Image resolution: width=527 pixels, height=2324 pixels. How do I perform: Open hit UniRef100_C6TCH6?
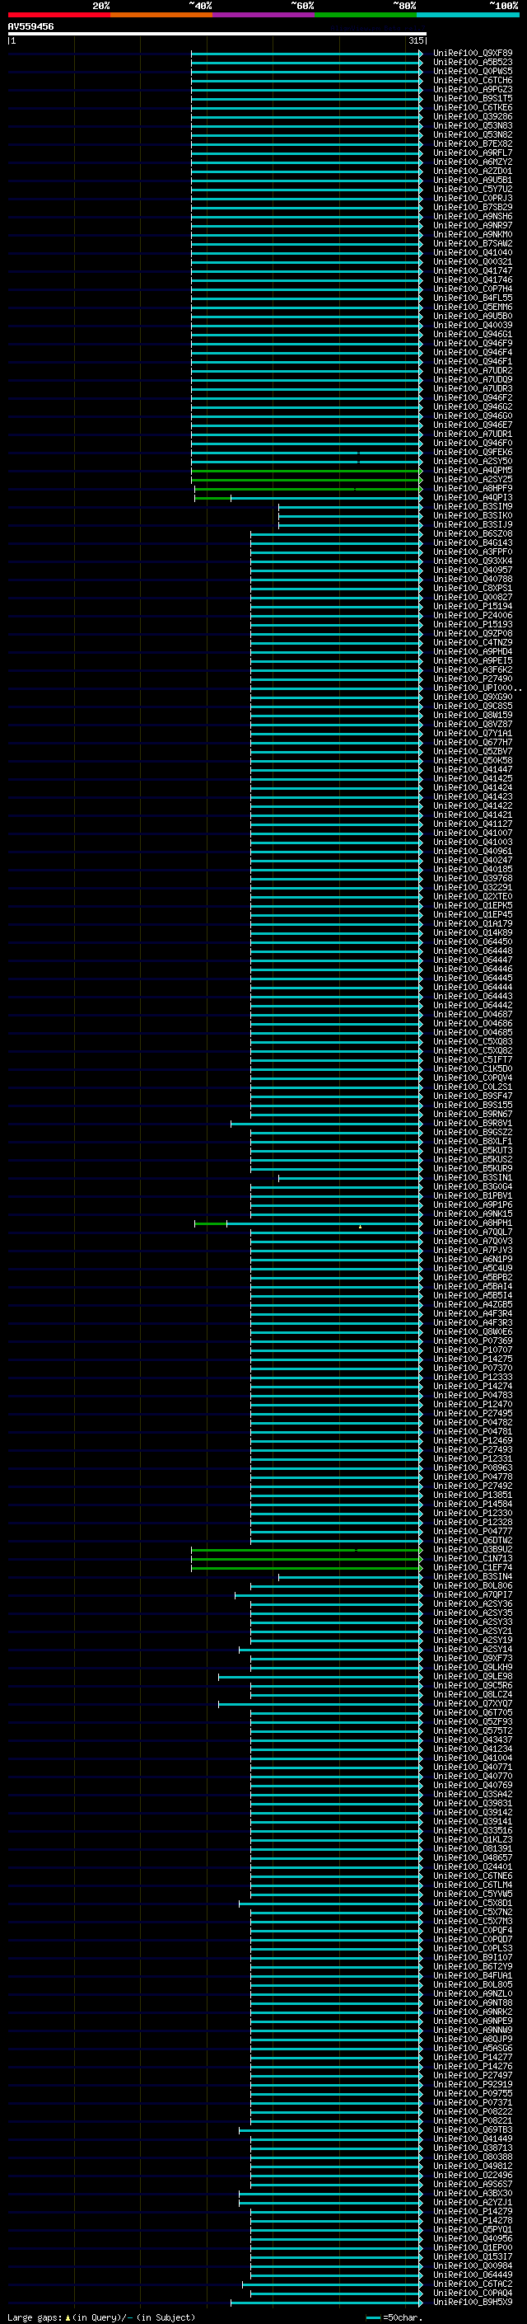tap(473, 80)
